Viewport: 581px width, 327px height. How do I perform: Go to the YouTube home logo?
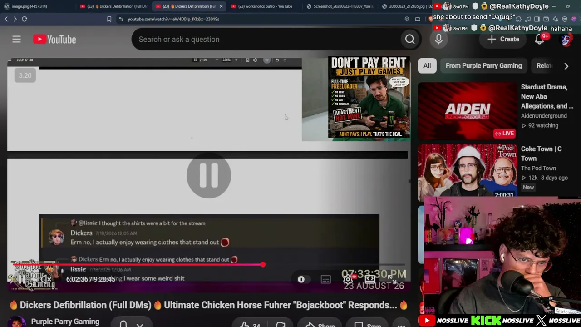(x=54, y=40)
